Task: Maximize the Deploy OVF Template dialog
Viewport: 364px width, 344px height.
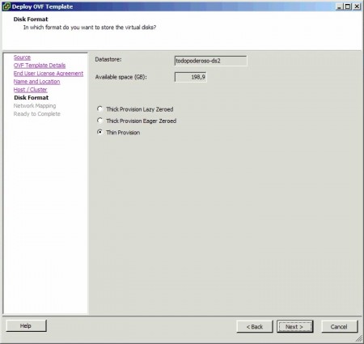Action: pos(348,6)
